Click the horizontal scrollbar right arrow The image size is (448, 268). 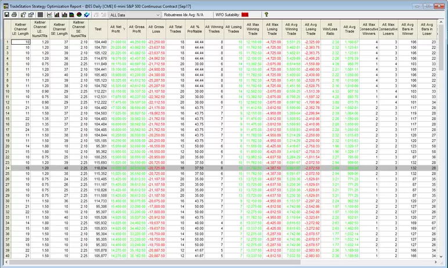pos(435,262)
